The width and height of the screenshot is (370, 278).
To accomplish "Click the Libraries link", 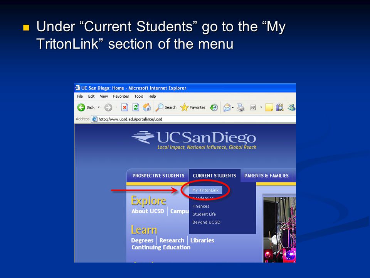I will coord(202,240).
